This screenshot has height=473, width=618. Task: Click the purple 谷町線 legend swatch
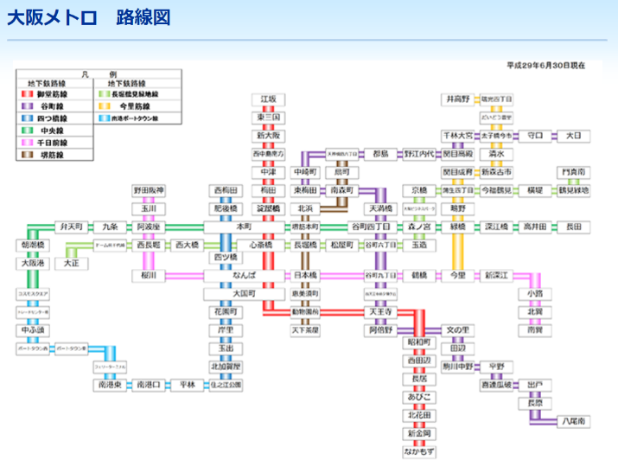click(27, 106)
